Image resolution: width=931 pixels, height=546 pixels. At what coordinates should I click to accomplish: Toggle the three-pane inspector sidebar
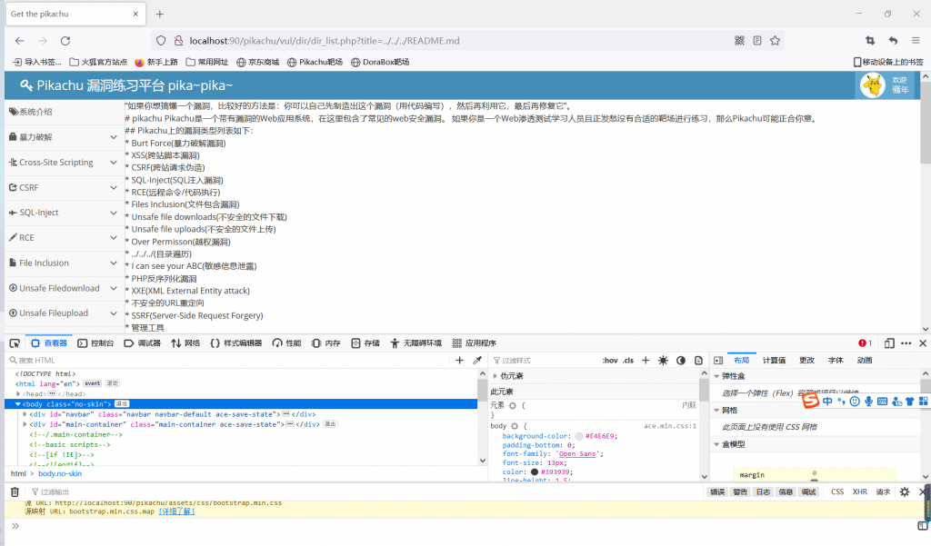pyautogui.click(x=718, y=361)
